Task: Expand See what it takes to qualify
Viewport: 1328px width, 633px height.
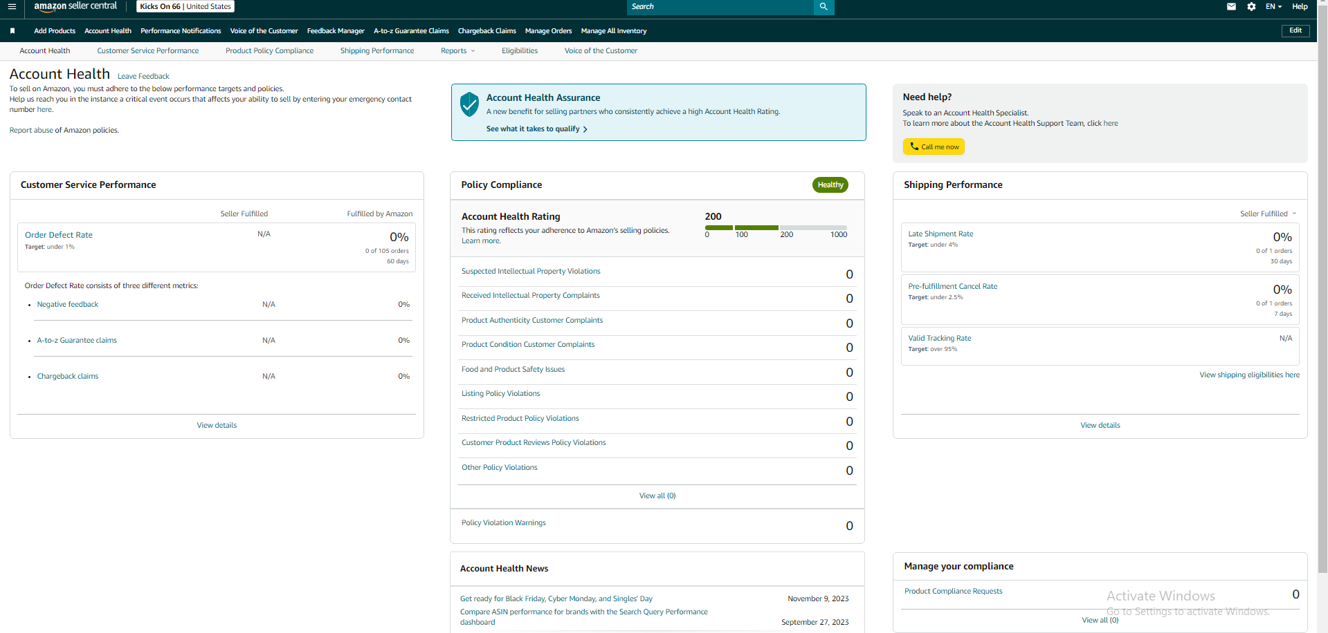Action: (536, 129)
